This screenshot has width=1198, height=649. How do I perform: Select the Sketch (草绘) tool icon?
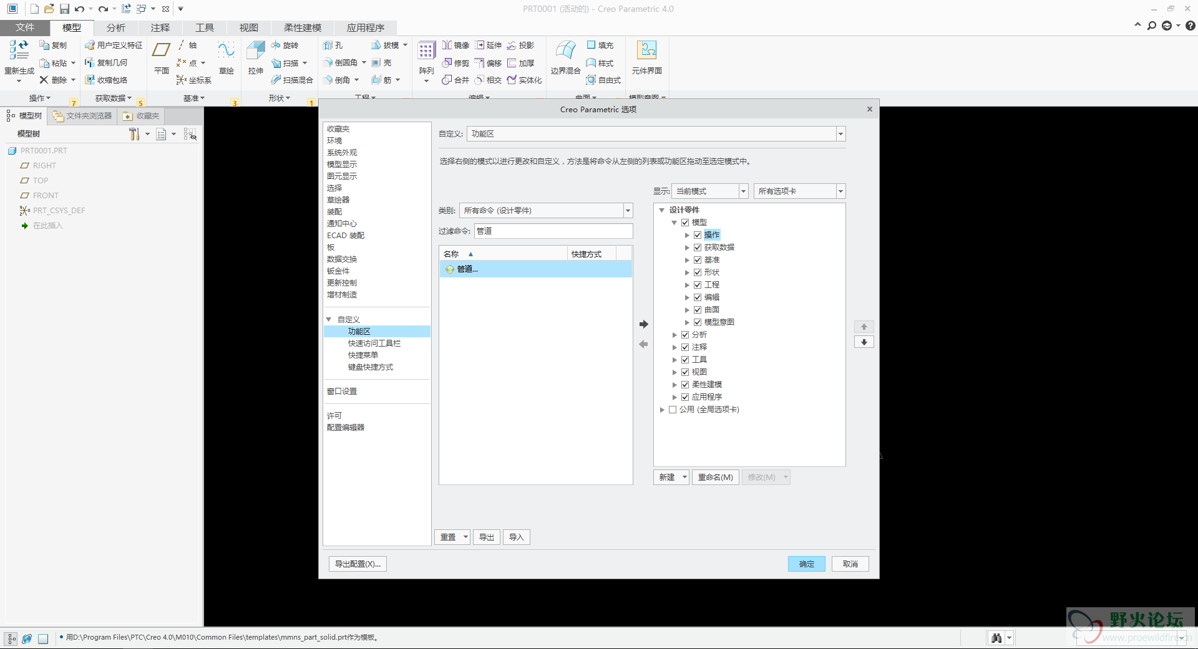[226, 51]
